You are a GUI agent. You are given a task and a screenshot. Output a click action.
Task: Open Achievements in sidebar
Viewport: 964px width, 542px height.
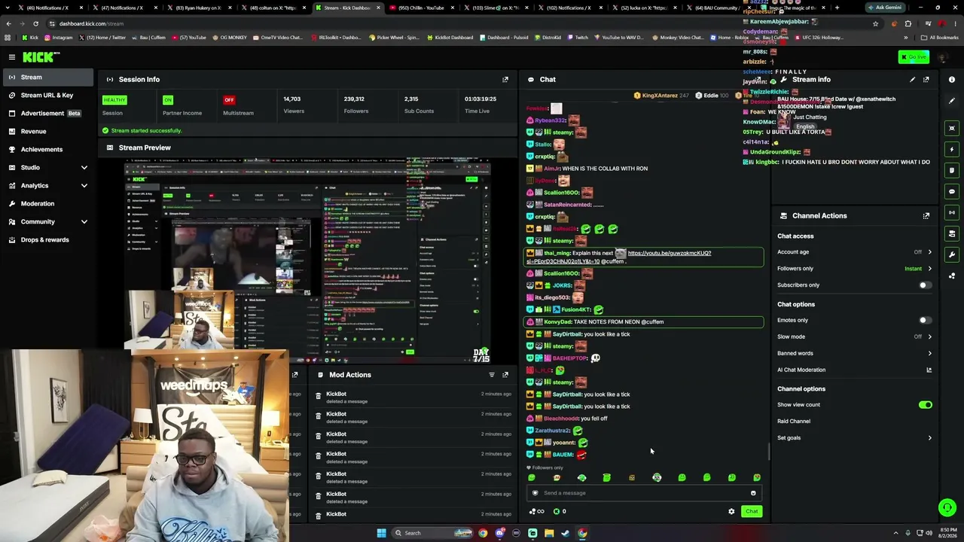pyautogui.click(x=47, y=150)
